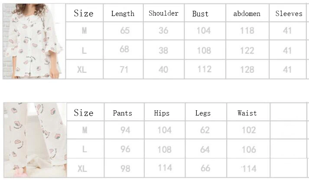
Task: Click the legs value 66 cell
Action: pyautogui.click(x=206, y=168)
